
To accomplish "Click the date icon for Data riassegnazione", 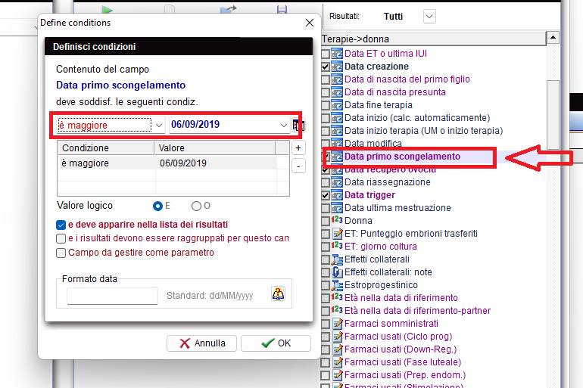I will (337, 182).
